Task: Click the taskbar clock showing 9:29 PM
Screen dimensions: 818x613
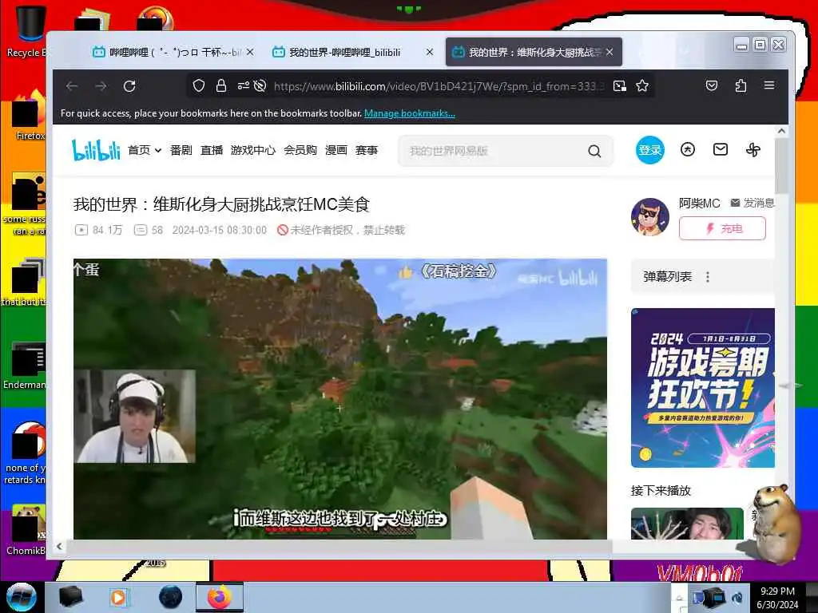Action: click(x=777, y=597)
